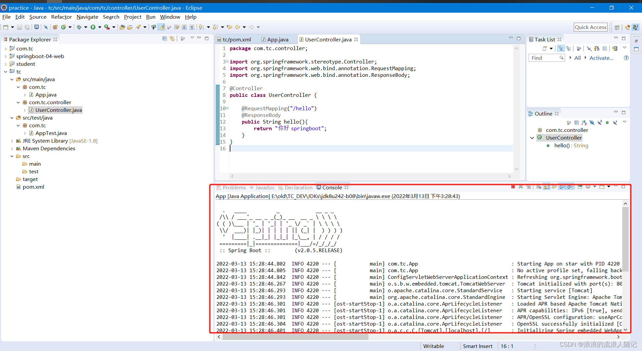Image resolution: width=642 pixels, height=351 pixels.
Task: Open the Window menu
Action: pyautogui.click(x=170, y=17)
